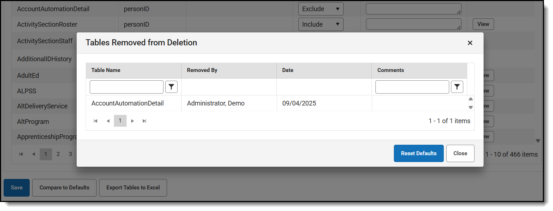This screenshot has width=553, height=211.
Task: Go to first page in the modal pagination
Action: point(95,121)
